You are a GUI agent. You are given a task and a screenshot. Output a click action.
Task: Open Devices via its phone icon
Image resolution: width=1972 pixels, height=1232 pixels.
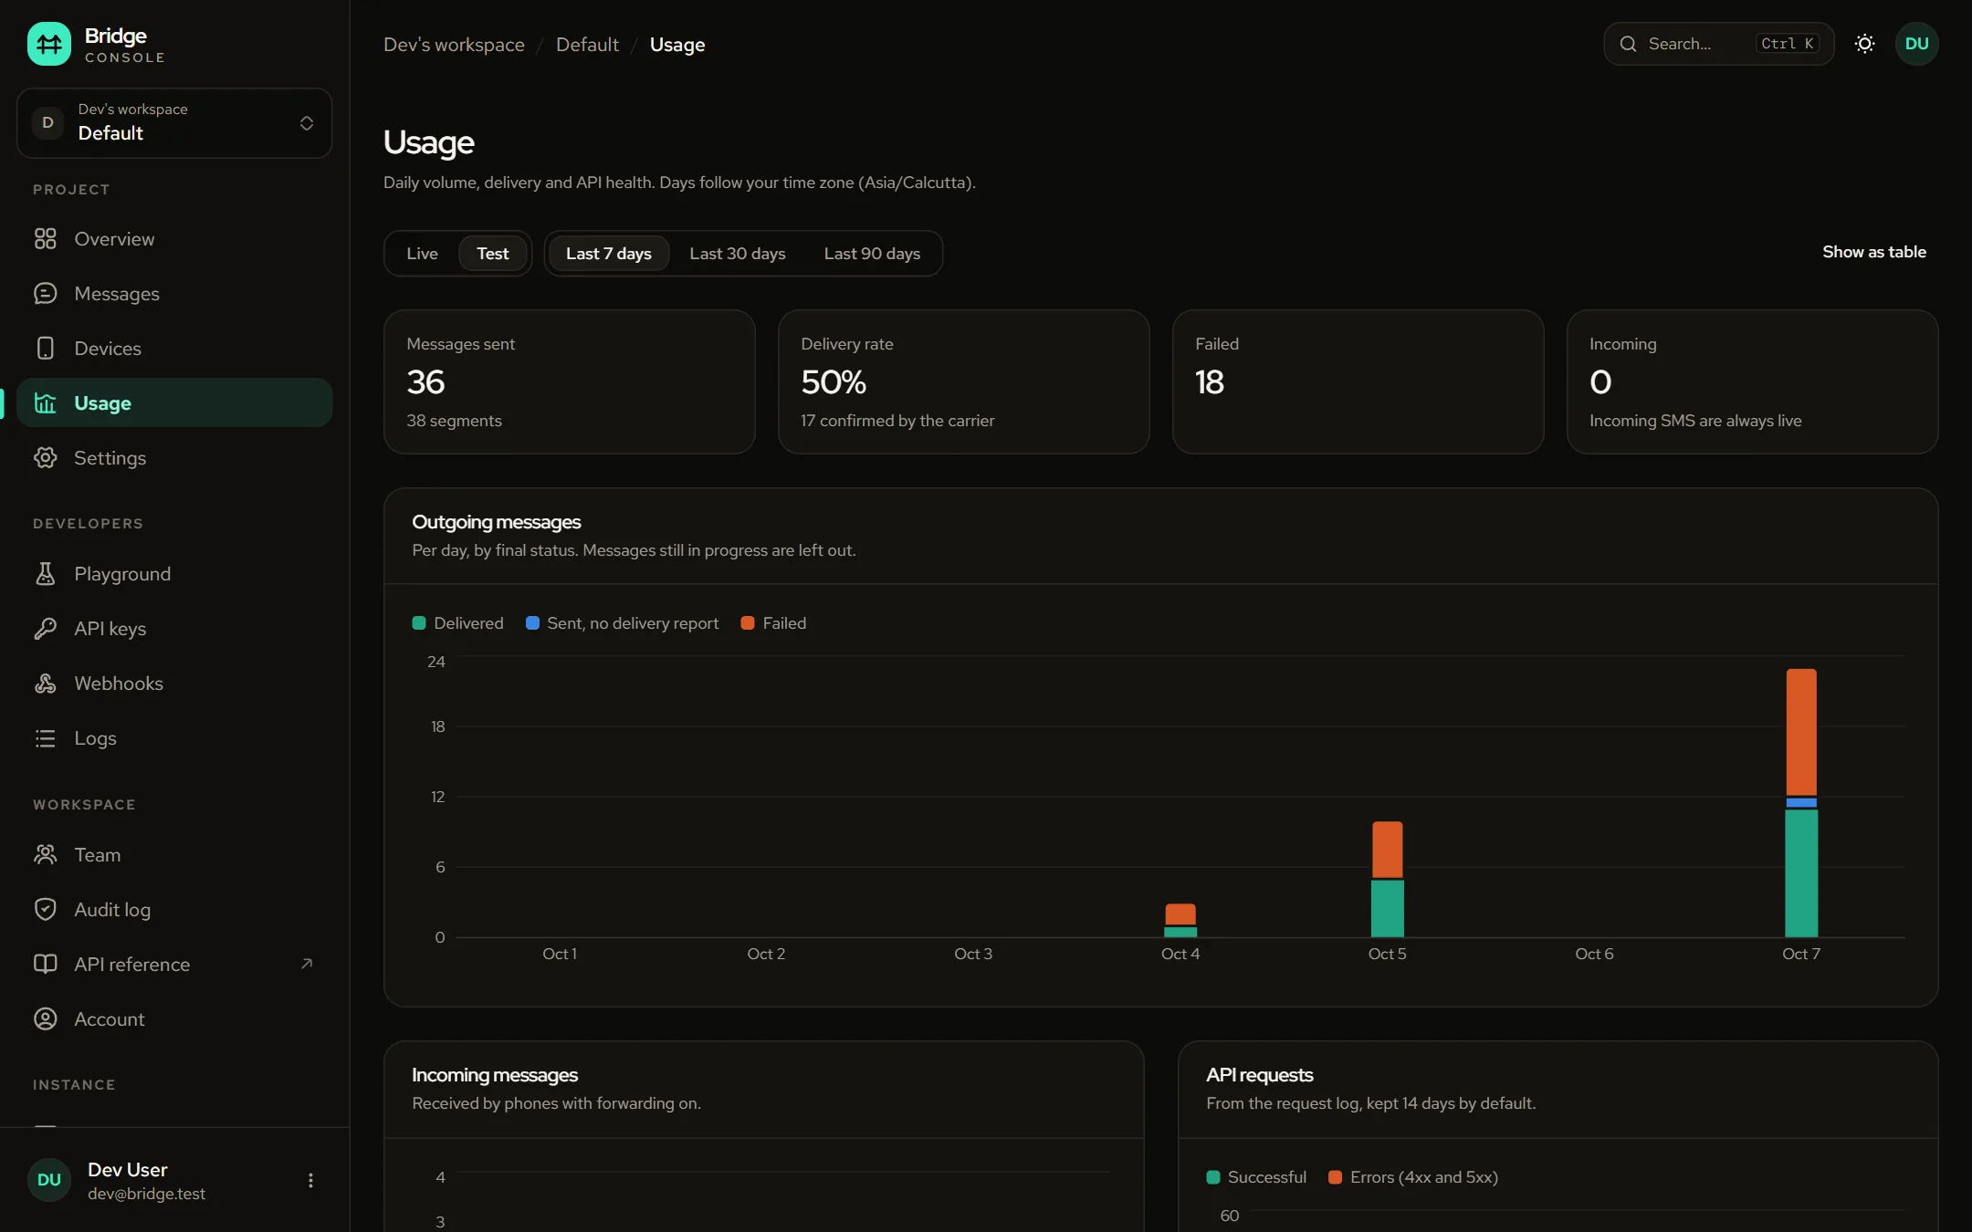(x=46, y=349)
